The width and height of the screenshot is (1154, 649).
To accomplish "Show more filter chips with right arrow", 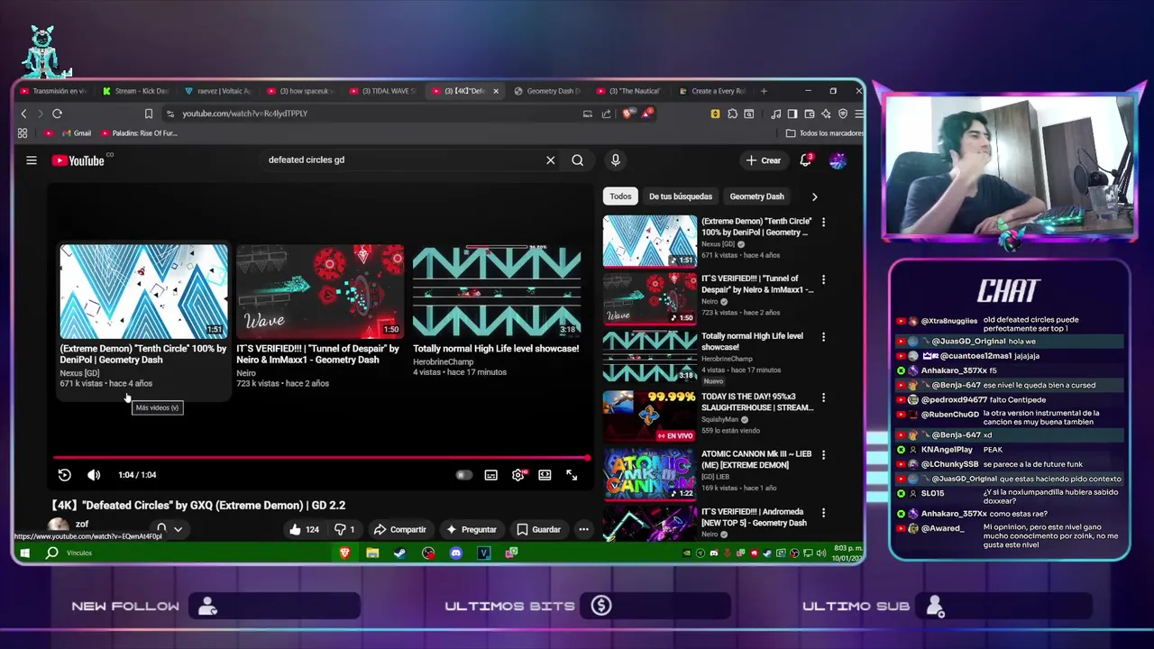I will pyautogui.click(x=814, y=197).
